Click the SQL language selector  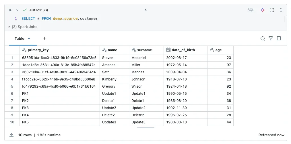pos(251,10)
